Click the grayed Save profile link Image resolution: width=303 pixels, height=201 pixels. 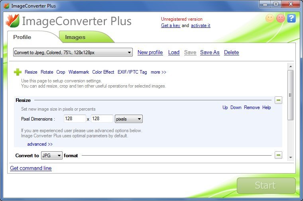pyautogui.click(x=190, y=52)
